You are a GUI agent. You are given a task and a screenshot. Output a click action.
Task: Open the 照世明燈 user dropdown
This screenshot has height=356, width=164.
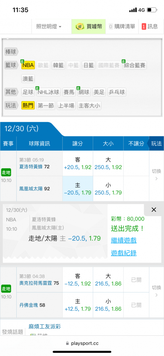pos(49,27)
